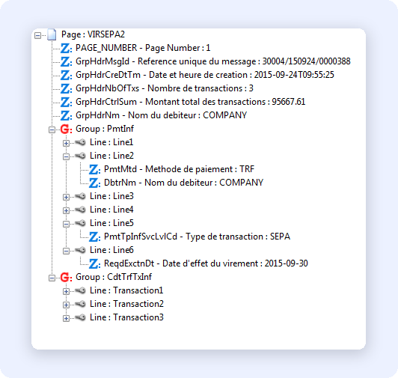The width and height of the screenshot is (398, 378).
Task: Click the Z zone icon of GrpHdrCtrlSum
Action: click(x=66, y=102)
